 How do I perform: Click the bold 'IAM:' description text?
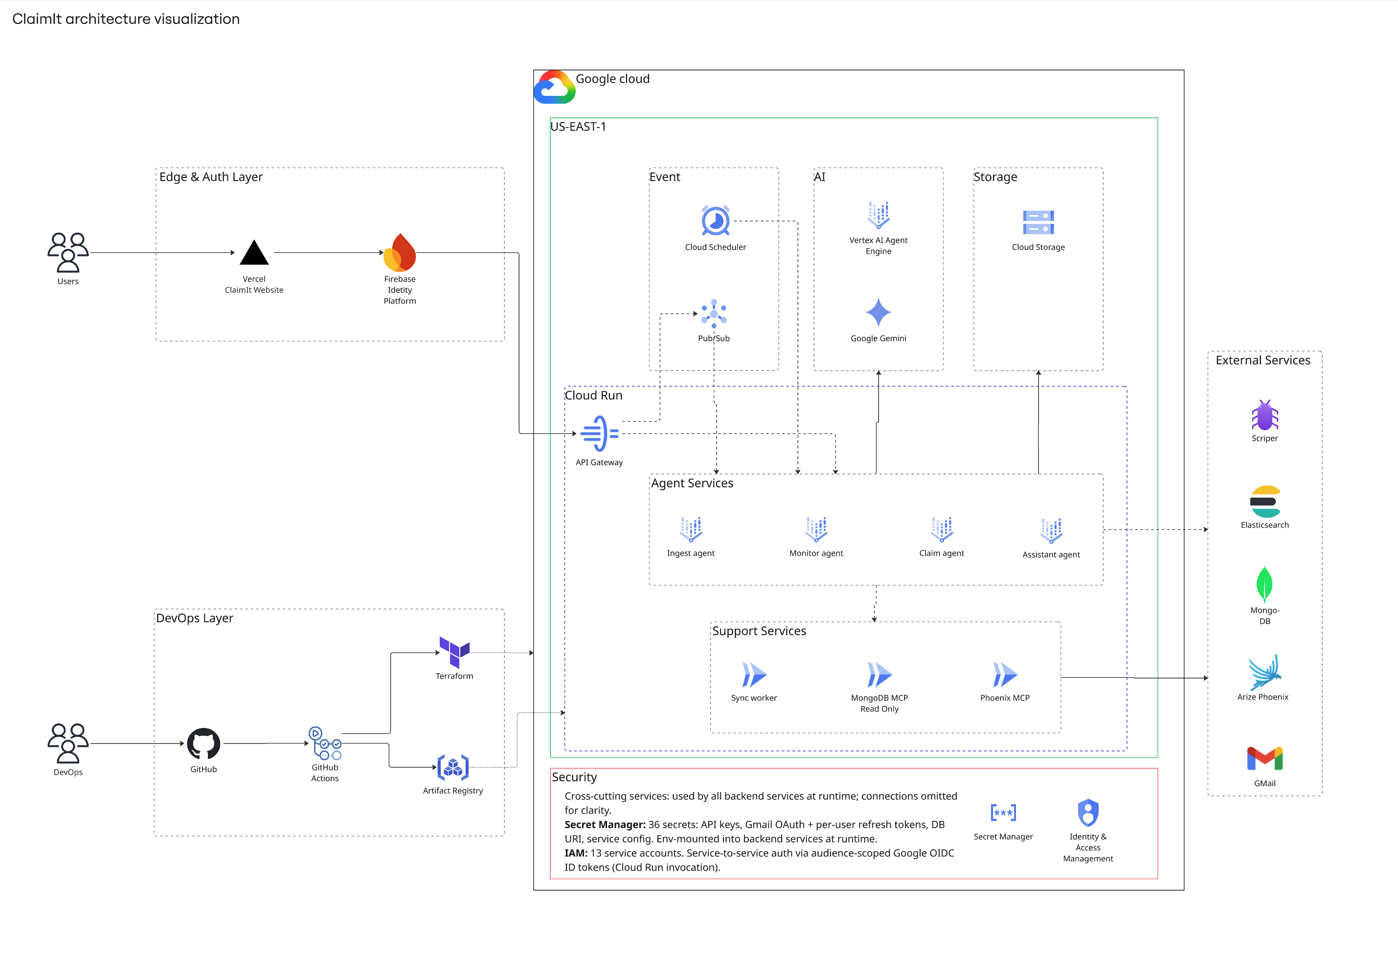(575, 853)
